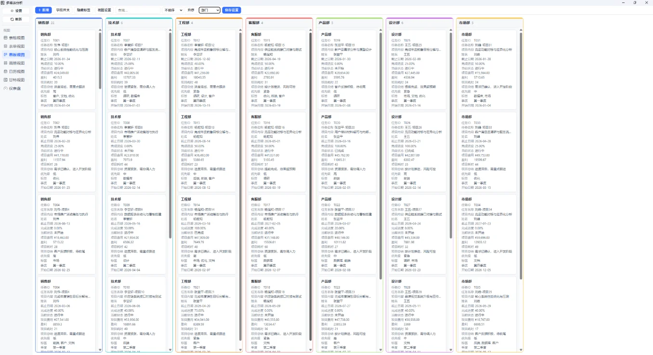Toggle the 升序 sort direction
The image size is (653, 355).
coord(191,10)
